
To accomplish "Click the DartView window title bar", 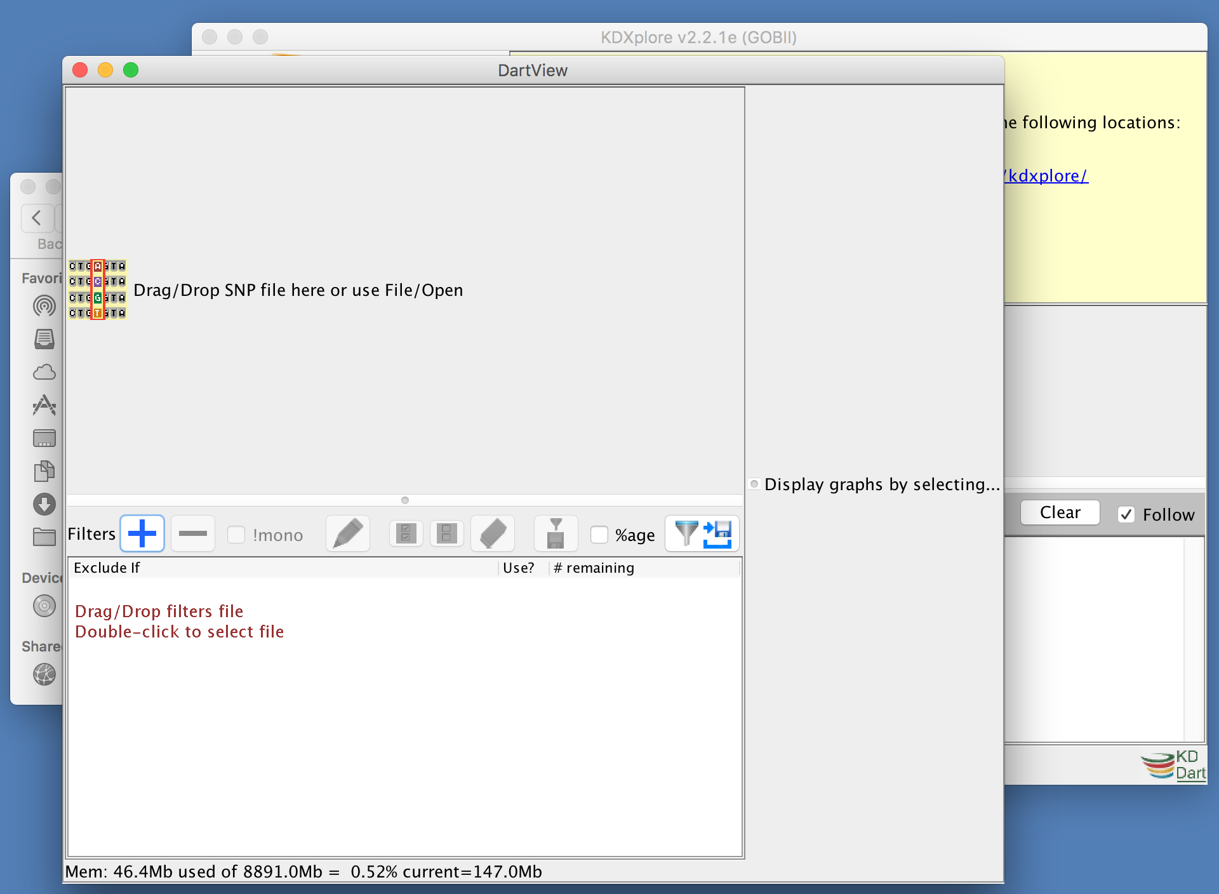I will (533, 70).
